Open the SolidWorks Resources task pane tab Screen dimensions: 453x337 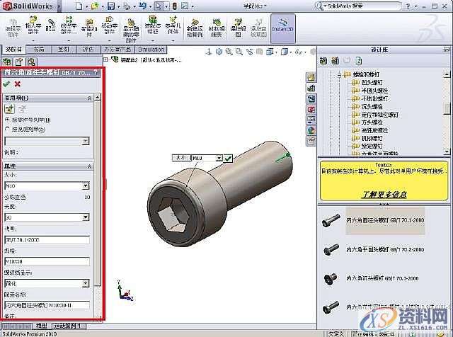point(311,77)
